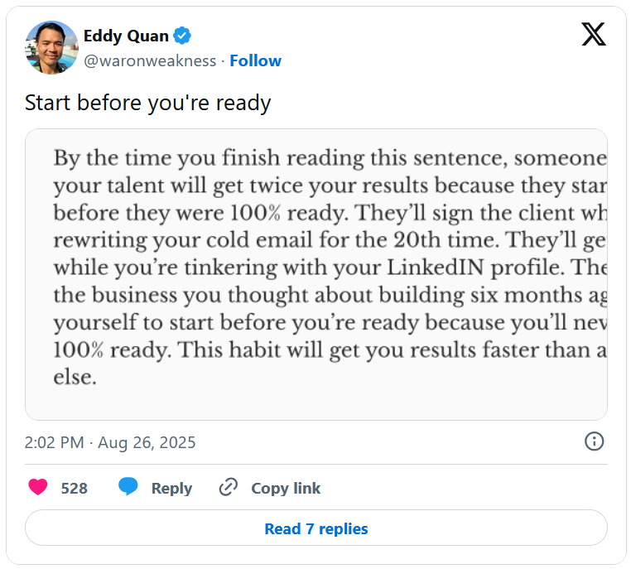Select the Copy link text label
The image size is (631, 569).
click(x=286, y=488)
